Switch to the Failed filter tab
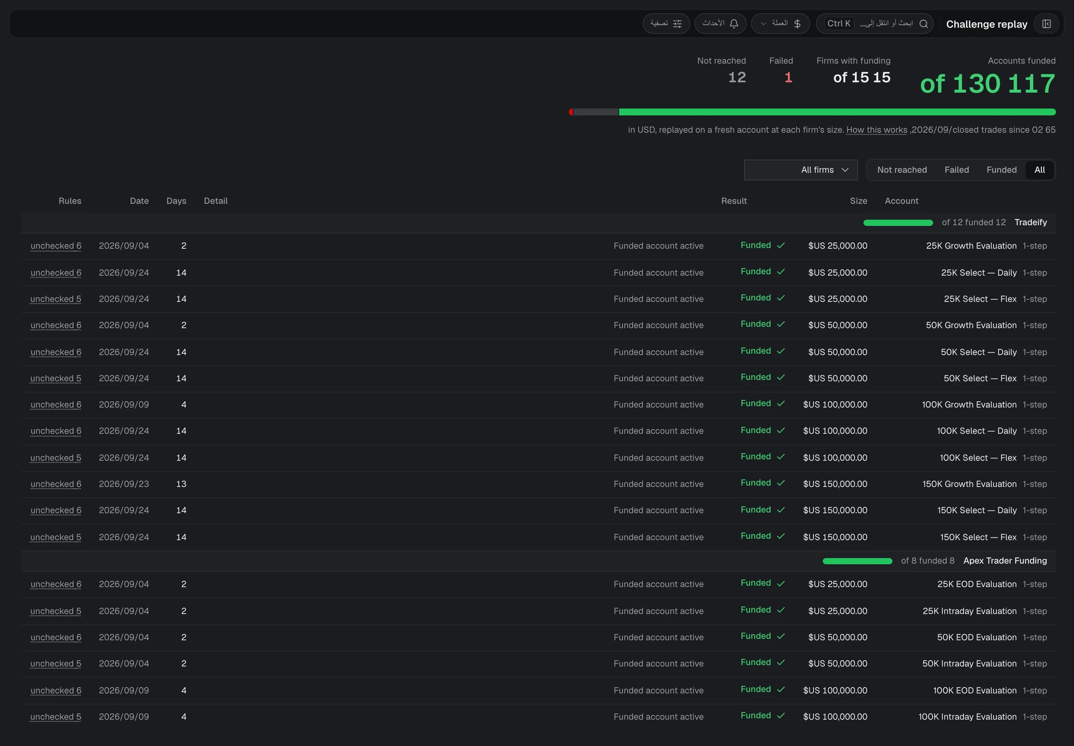 (x=957, y=170)
